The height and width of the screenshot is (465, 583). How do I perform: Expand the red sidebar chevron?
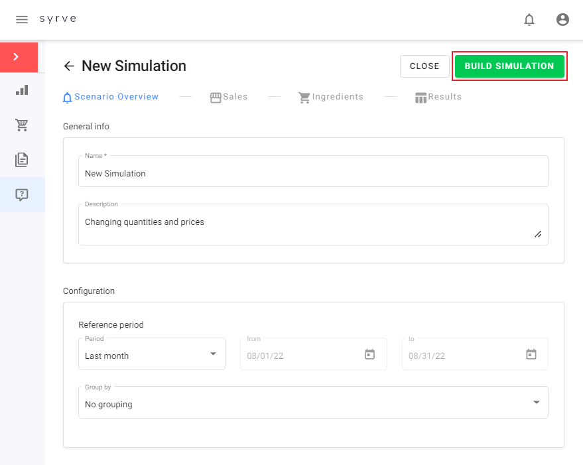click(x=16, y=57)
